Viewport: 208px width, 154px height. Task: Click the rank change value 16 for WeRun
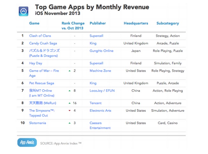(75, 103)
